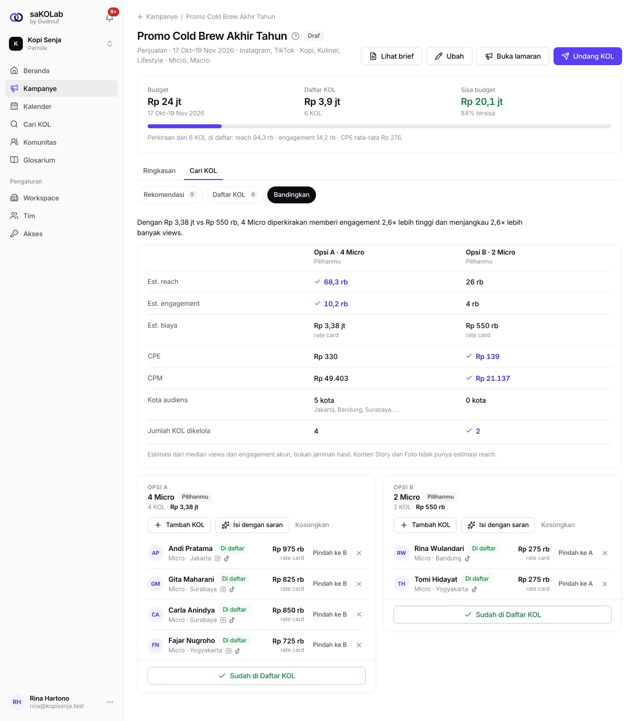Click Buka lamaran button

(513, 56)
